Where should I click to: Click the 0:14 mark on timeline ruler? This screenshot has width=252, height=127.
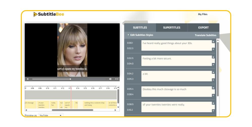[78, 88]
